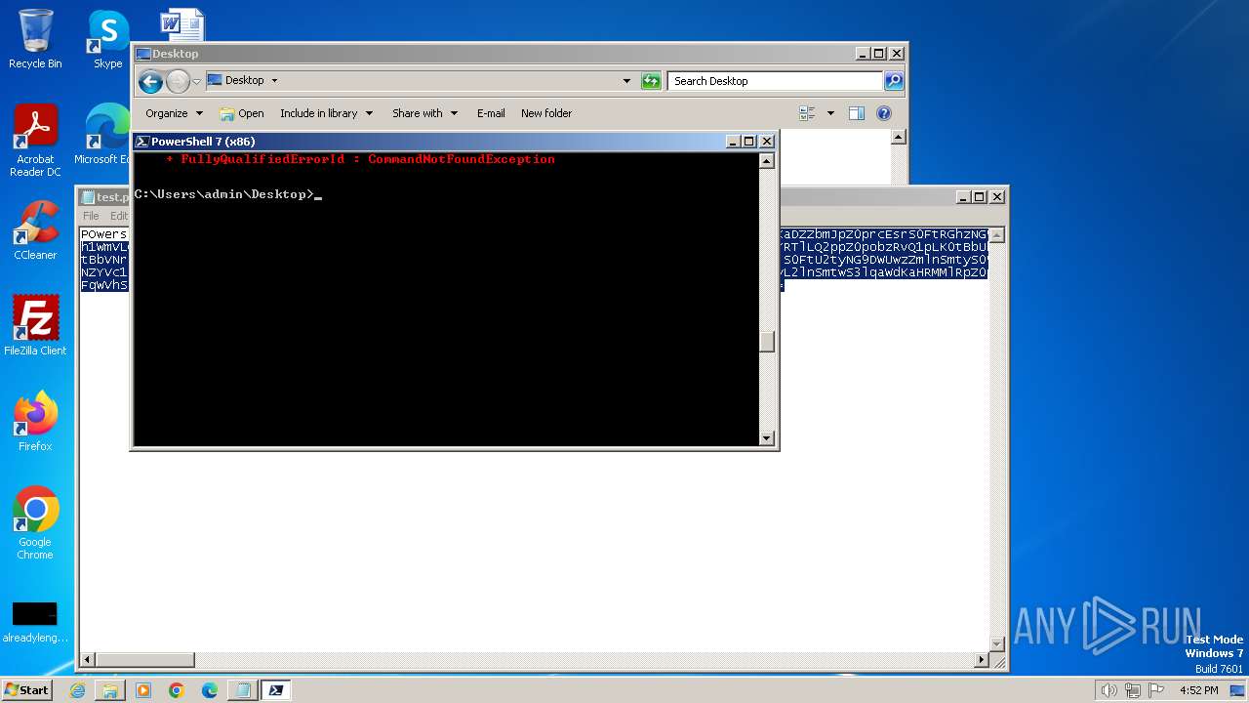Image resolution: width=1249 pixels, height=703 pixels.
Task: Click Notepad horizontal scrollbar left arrow
Action: coord(88,660)
